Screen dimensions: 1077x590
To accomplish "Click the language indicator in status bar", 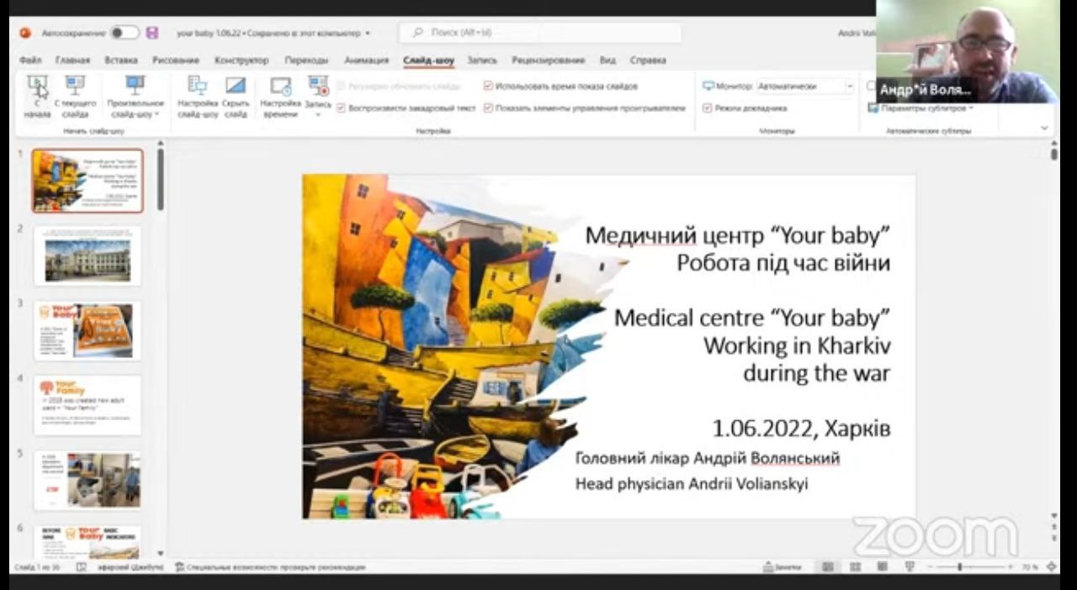I will tap(130, 567).
